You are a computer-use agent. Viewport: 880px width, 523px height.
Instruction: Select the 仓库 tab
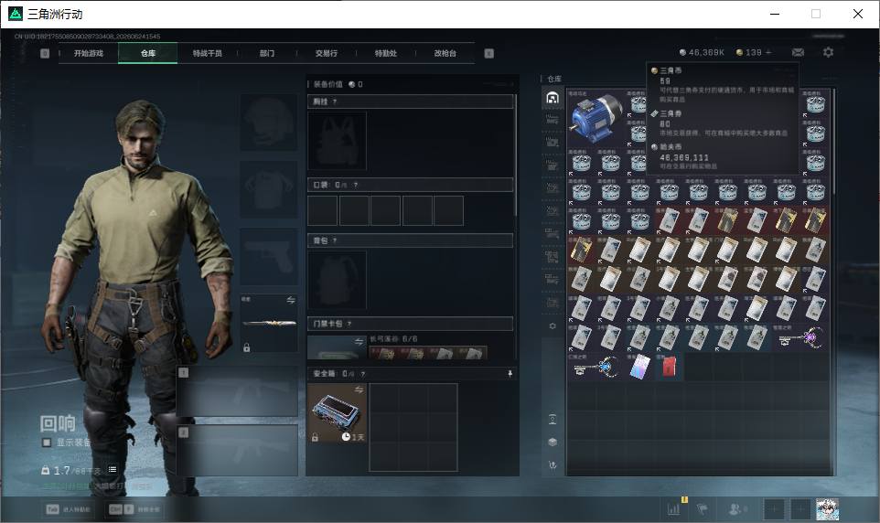click(x=148, y=53)
